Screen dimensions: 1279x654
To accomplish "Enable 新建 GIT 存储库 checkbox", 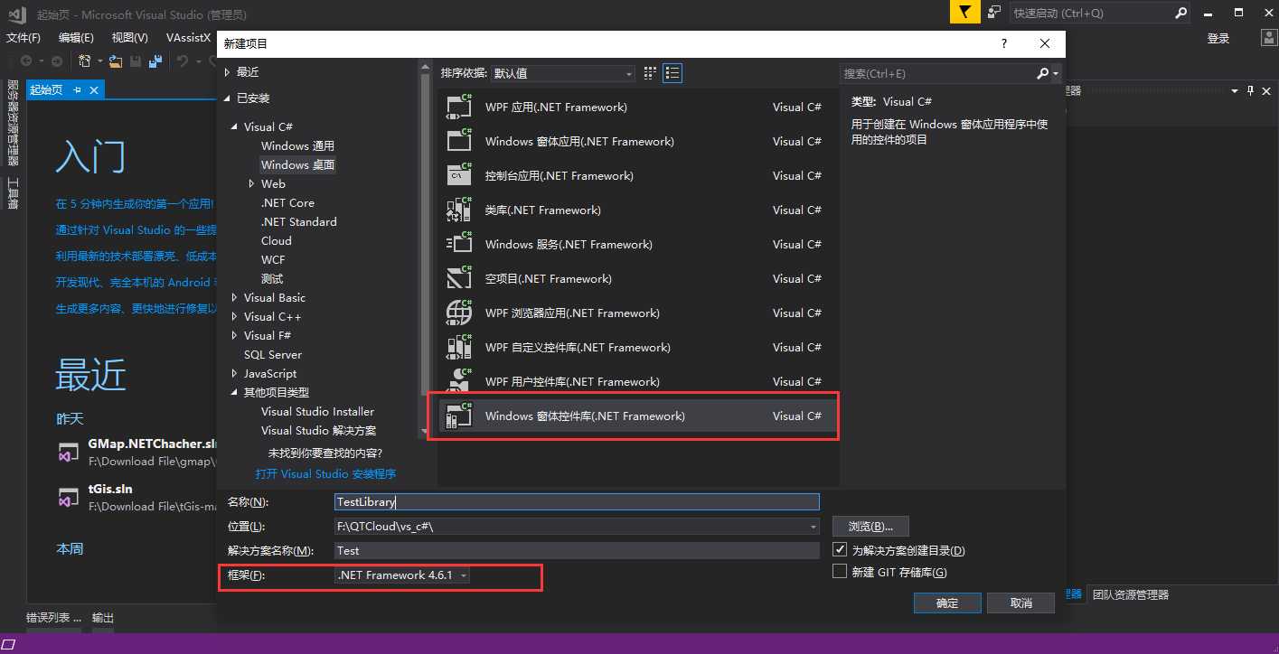I will (x=840, y=572).
